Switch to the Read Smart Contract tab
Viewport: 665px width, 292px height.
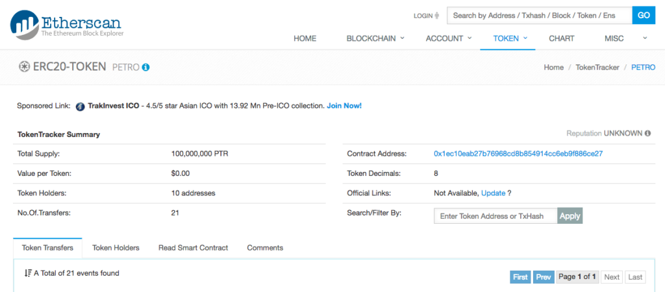point(193,248)
